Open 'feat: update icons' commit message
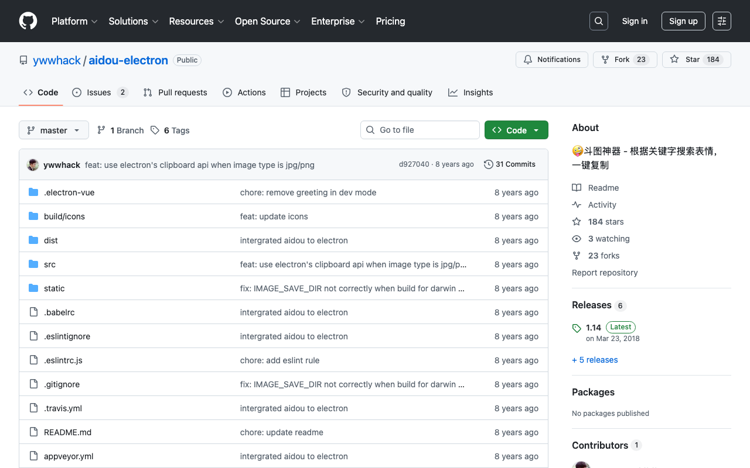Image resolution: width=750 pixels, height=468 pixels. click(x=274, y=216)
